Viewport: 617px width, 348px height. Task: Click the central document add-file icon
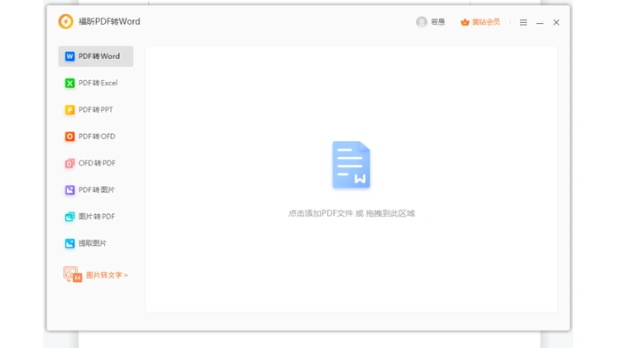[352, 165]
